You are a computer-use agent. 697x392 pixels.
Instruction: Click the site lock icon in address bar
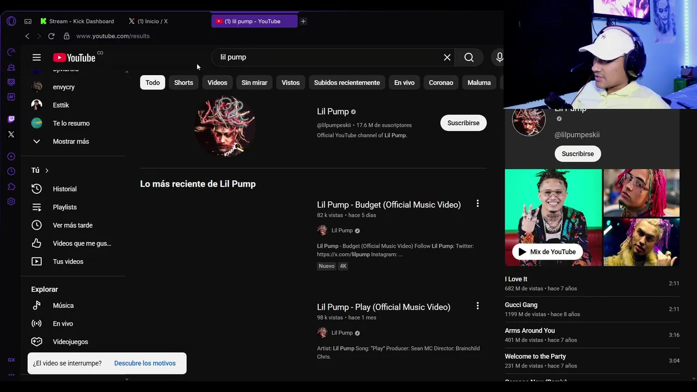pos(66,36)
